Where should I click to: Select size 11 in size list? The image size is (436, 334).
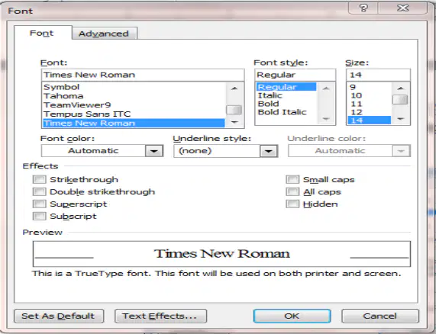point(370,104)
